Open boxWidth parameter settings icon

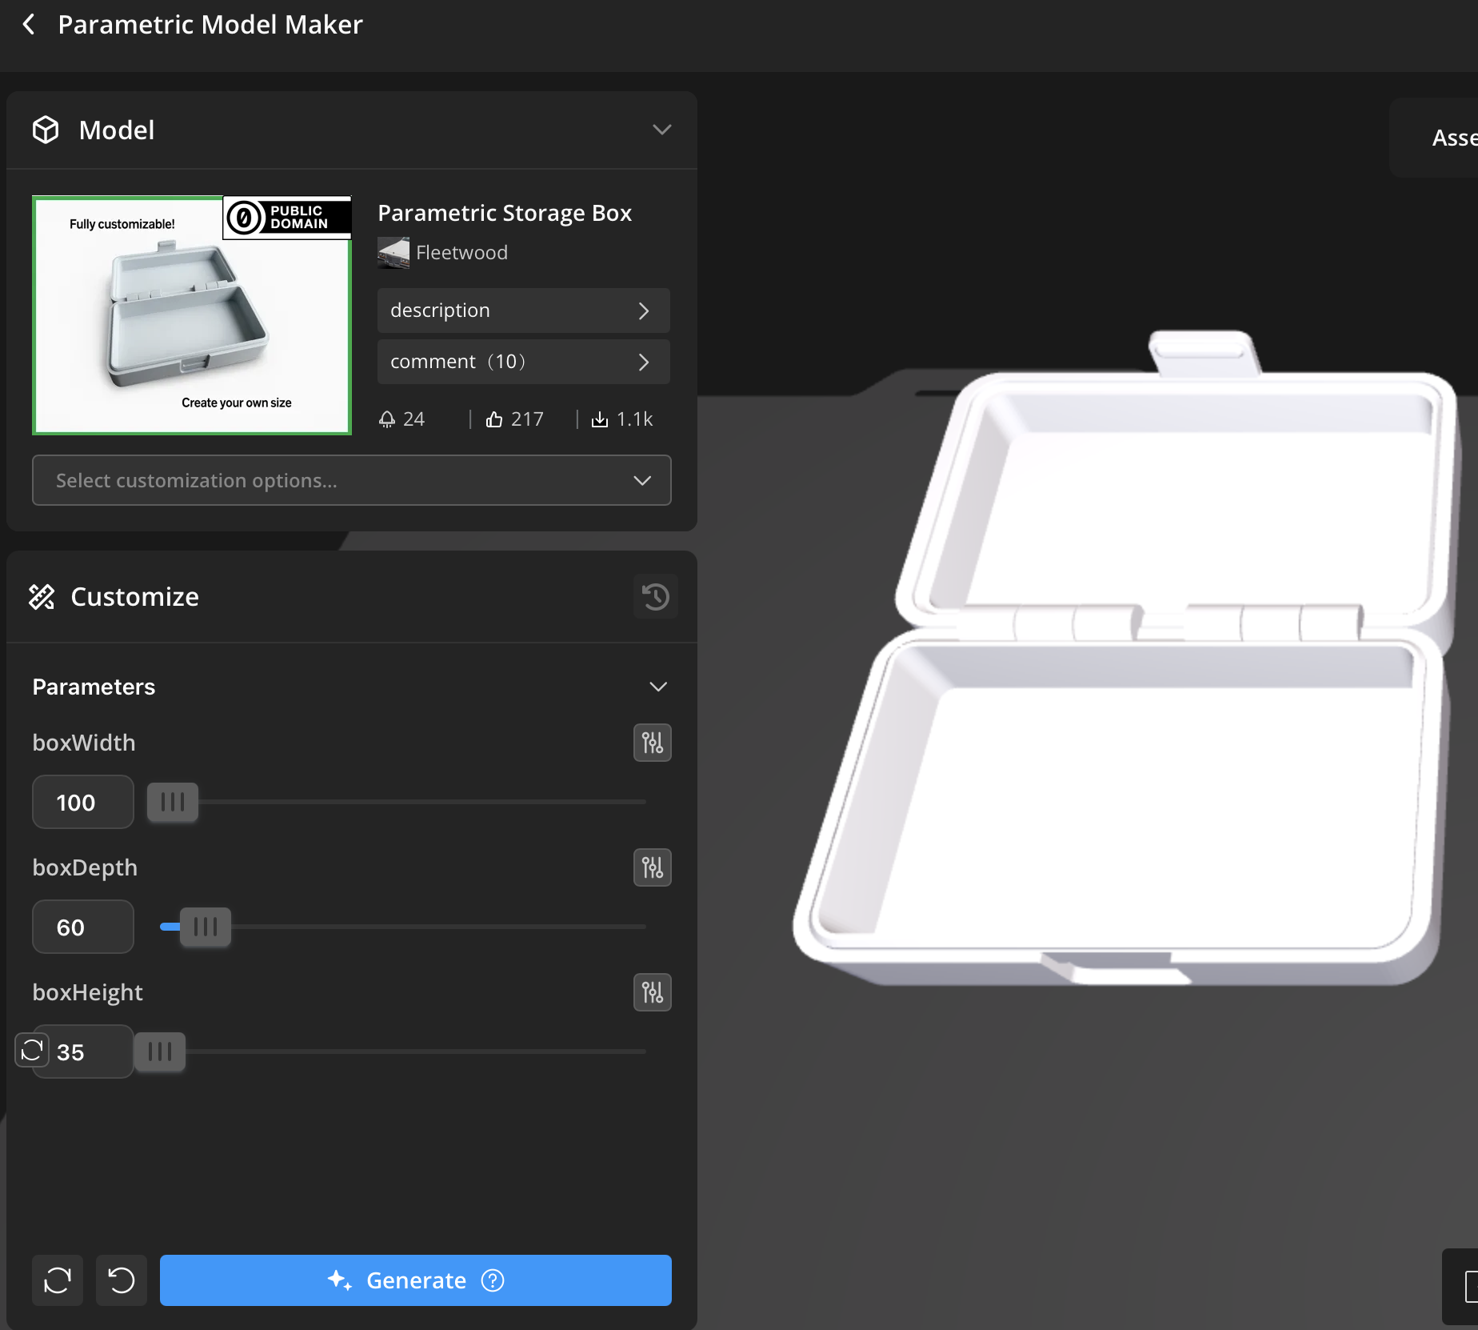[652, 743]
